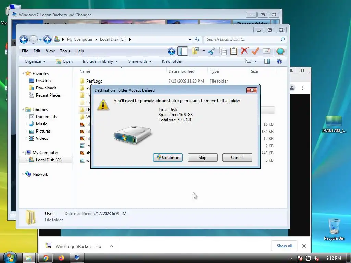This screenshot has width=351, height=263.
Task: Expand the Documents library node
Action: [26, 116]
